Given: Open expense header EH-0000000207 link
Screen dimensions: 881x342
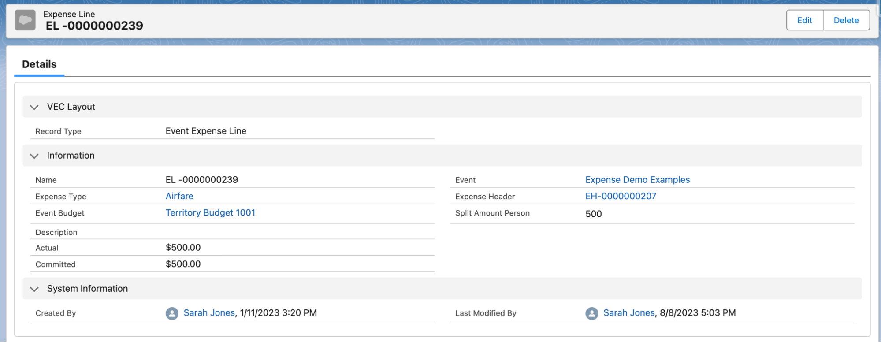Looking at the screenshot, I should [621, 196].
